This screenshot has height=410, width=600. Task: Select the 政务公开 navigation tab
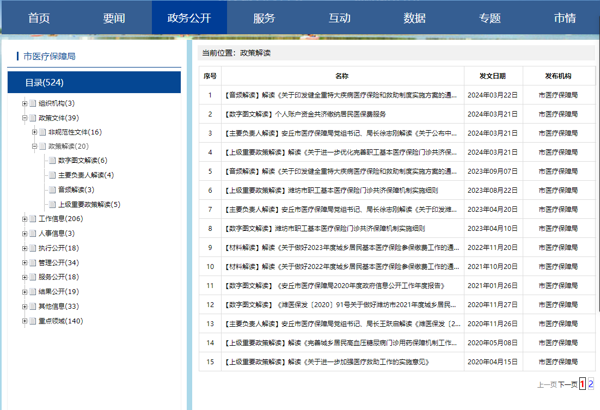point(189,18)
